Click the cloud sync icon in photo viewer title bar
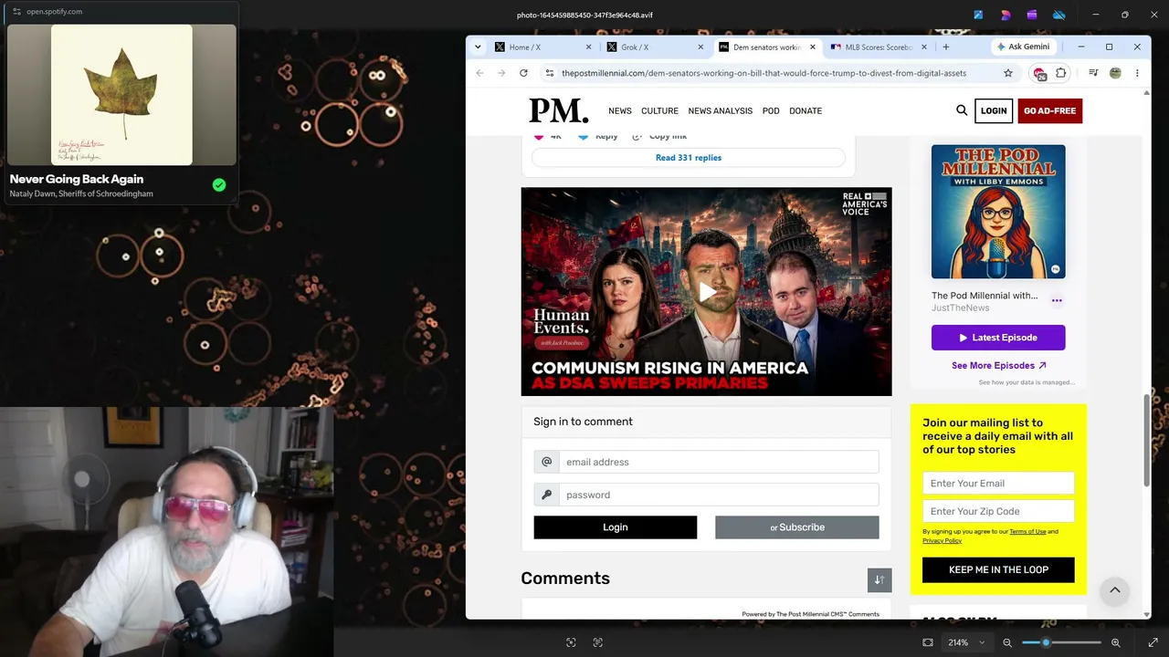 click(x=1058, y=15)
